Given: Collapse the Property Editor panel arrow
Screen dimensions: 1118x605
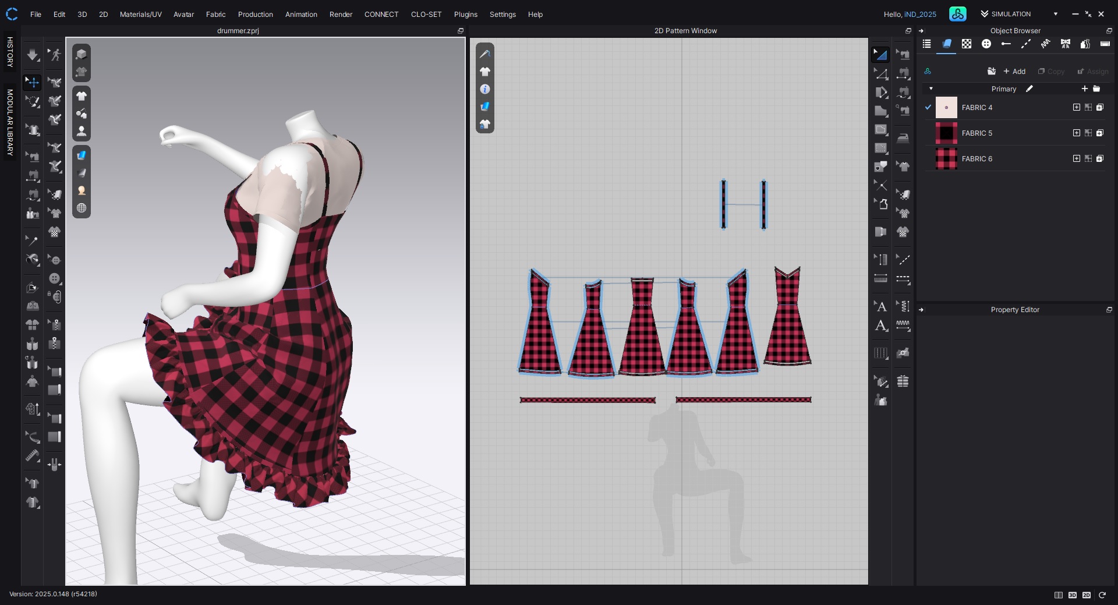Looking at the screenshot, I should point(921,310).
